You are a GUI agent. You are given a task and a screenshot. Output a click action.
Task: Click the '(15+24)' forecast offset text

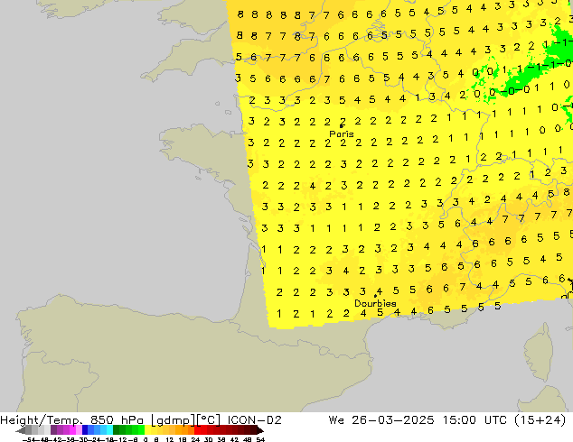540,420
